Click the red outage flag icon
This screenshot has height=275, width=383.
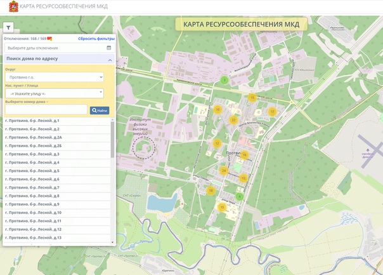pyautogui.click(x=49, y=39)
